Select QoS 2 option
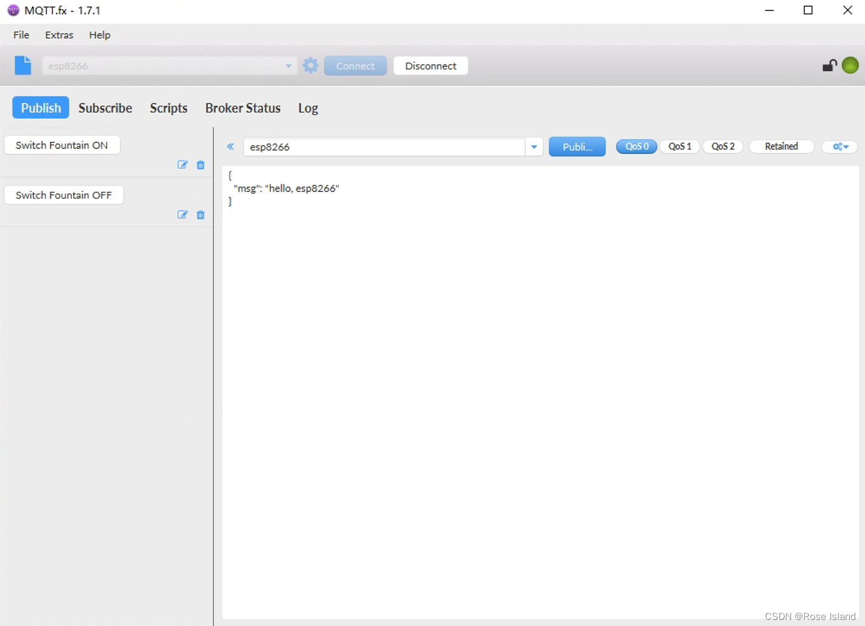865x626 pixels. coord(723,146)
